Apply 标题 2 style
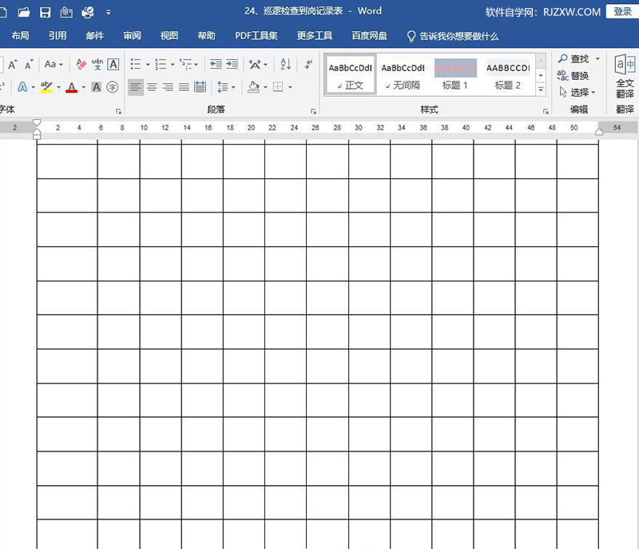 (x=508, y=75)
